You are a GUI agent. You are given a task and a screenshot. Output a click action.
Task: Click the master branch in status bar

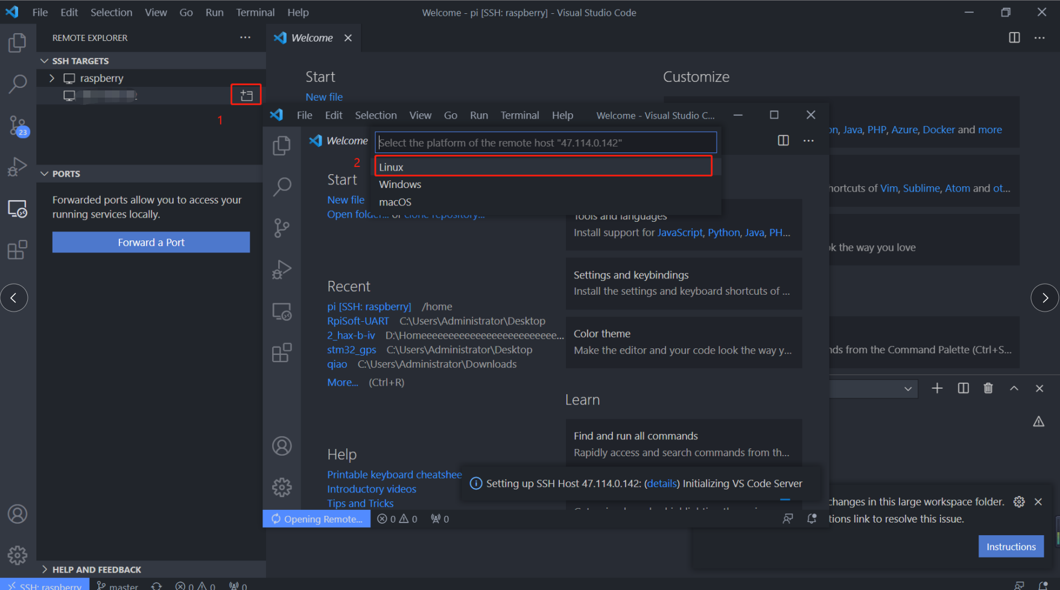(118, 586)
